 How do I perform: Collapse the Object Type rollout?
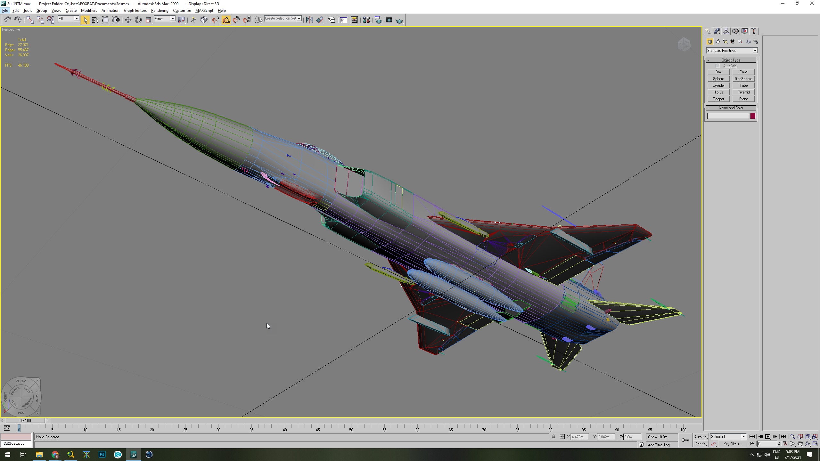731,60
